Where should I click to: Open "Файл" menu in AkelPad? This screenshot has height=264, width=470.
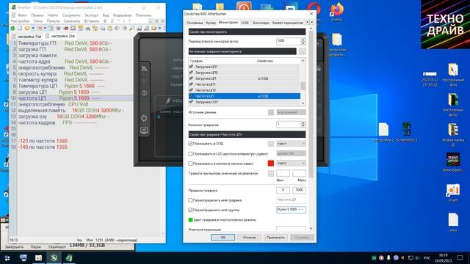click(22, 15)
